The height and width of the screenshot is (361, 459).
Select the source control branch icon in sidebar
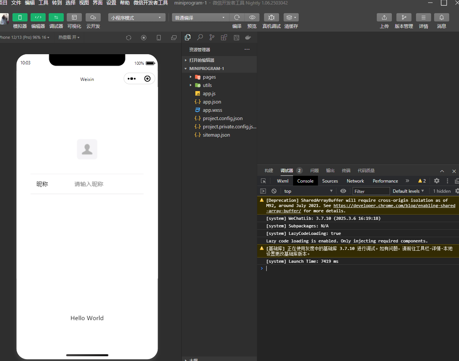(x=212, y=37)
